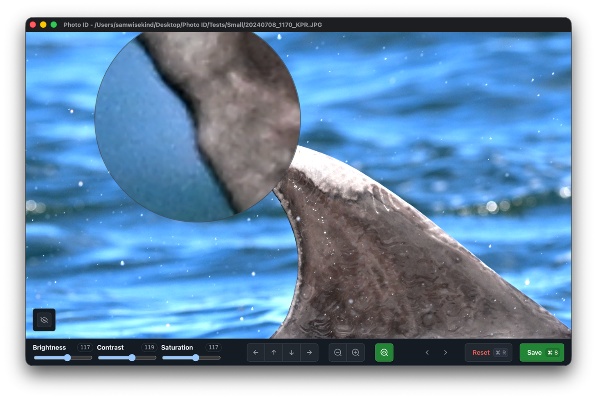The image size is (597, 400).
Task: Select the previous photo chevron
Action: pyautogui.click(x=427, y=352)
